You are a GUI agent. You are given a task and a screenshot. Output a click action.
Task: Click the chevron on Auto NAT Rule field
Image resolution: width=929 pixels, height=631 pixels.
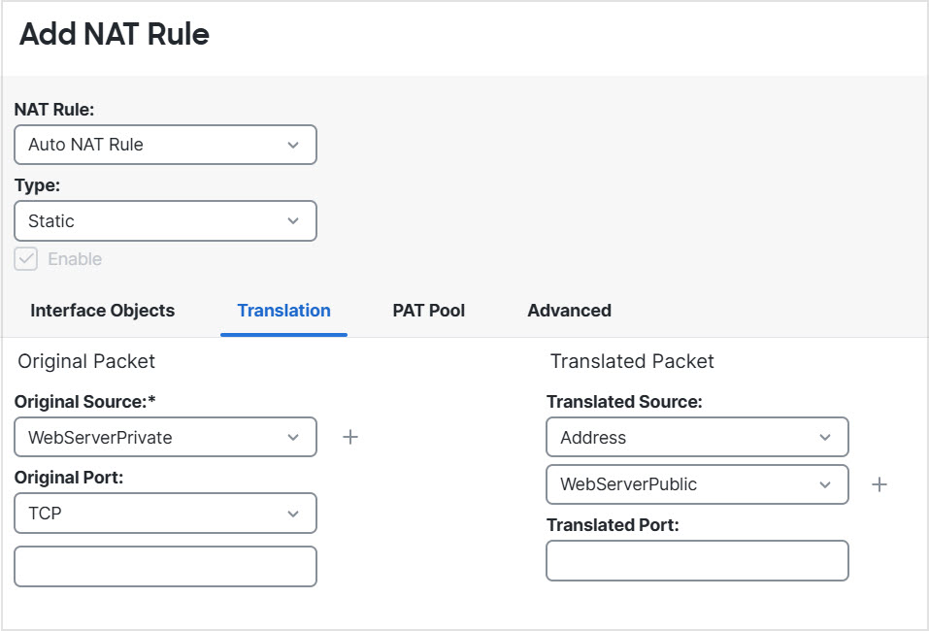[293, 145]
